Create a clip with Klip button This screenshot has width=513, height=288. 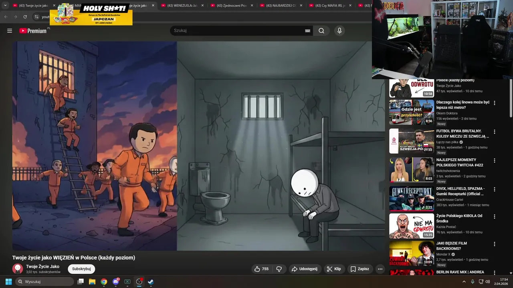pyautogui.click(x=334, y=269)
